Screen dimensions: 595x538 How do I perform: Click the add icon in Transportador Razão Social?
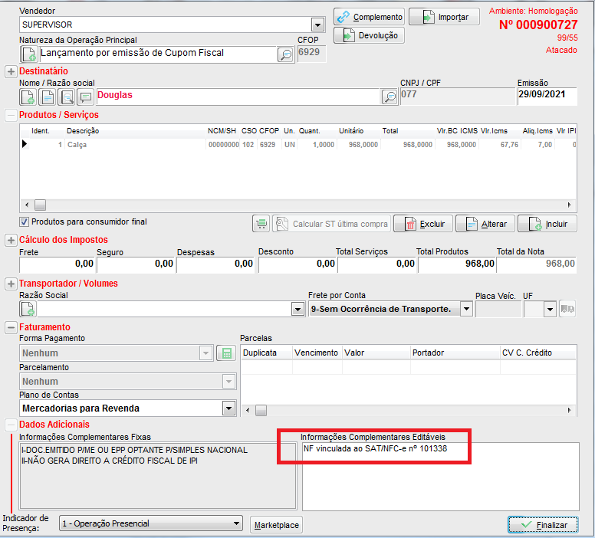pos(28,309)
